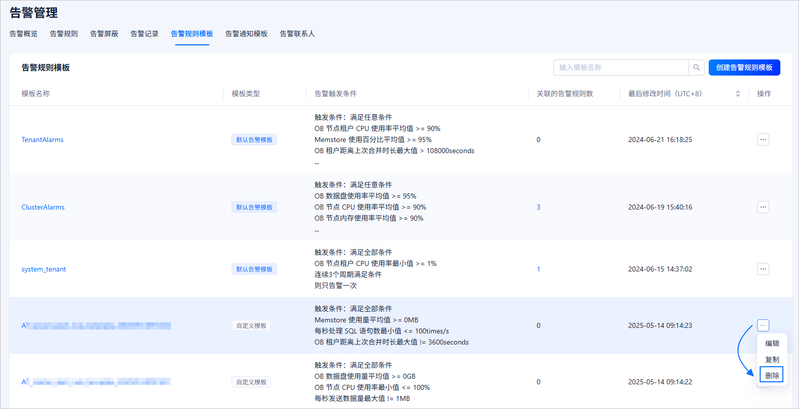Click the search magnifier icon

pyautogui.click(x=696, y=67)
